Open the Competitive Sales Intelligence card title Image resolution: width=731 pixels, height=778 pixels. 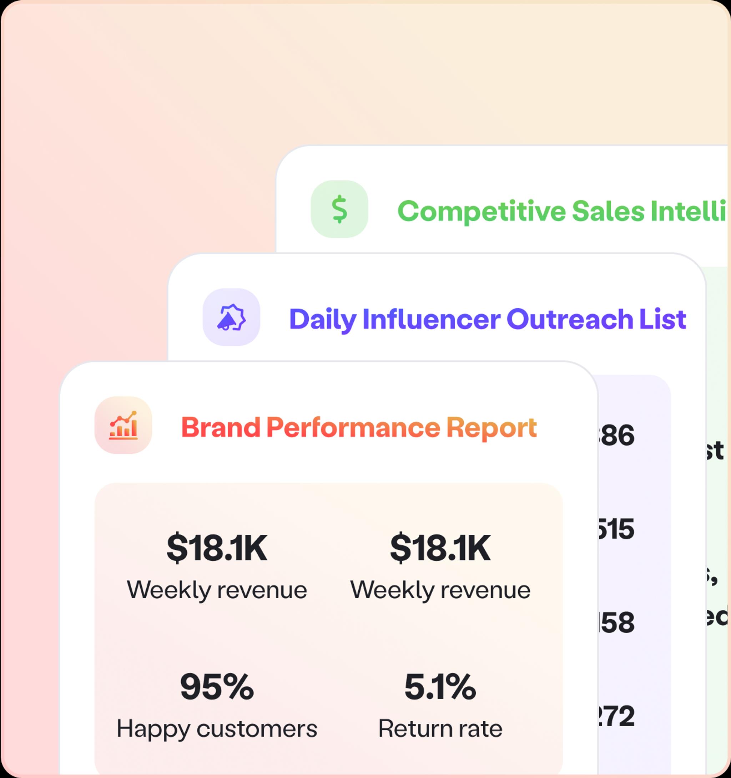pos(562,211)
